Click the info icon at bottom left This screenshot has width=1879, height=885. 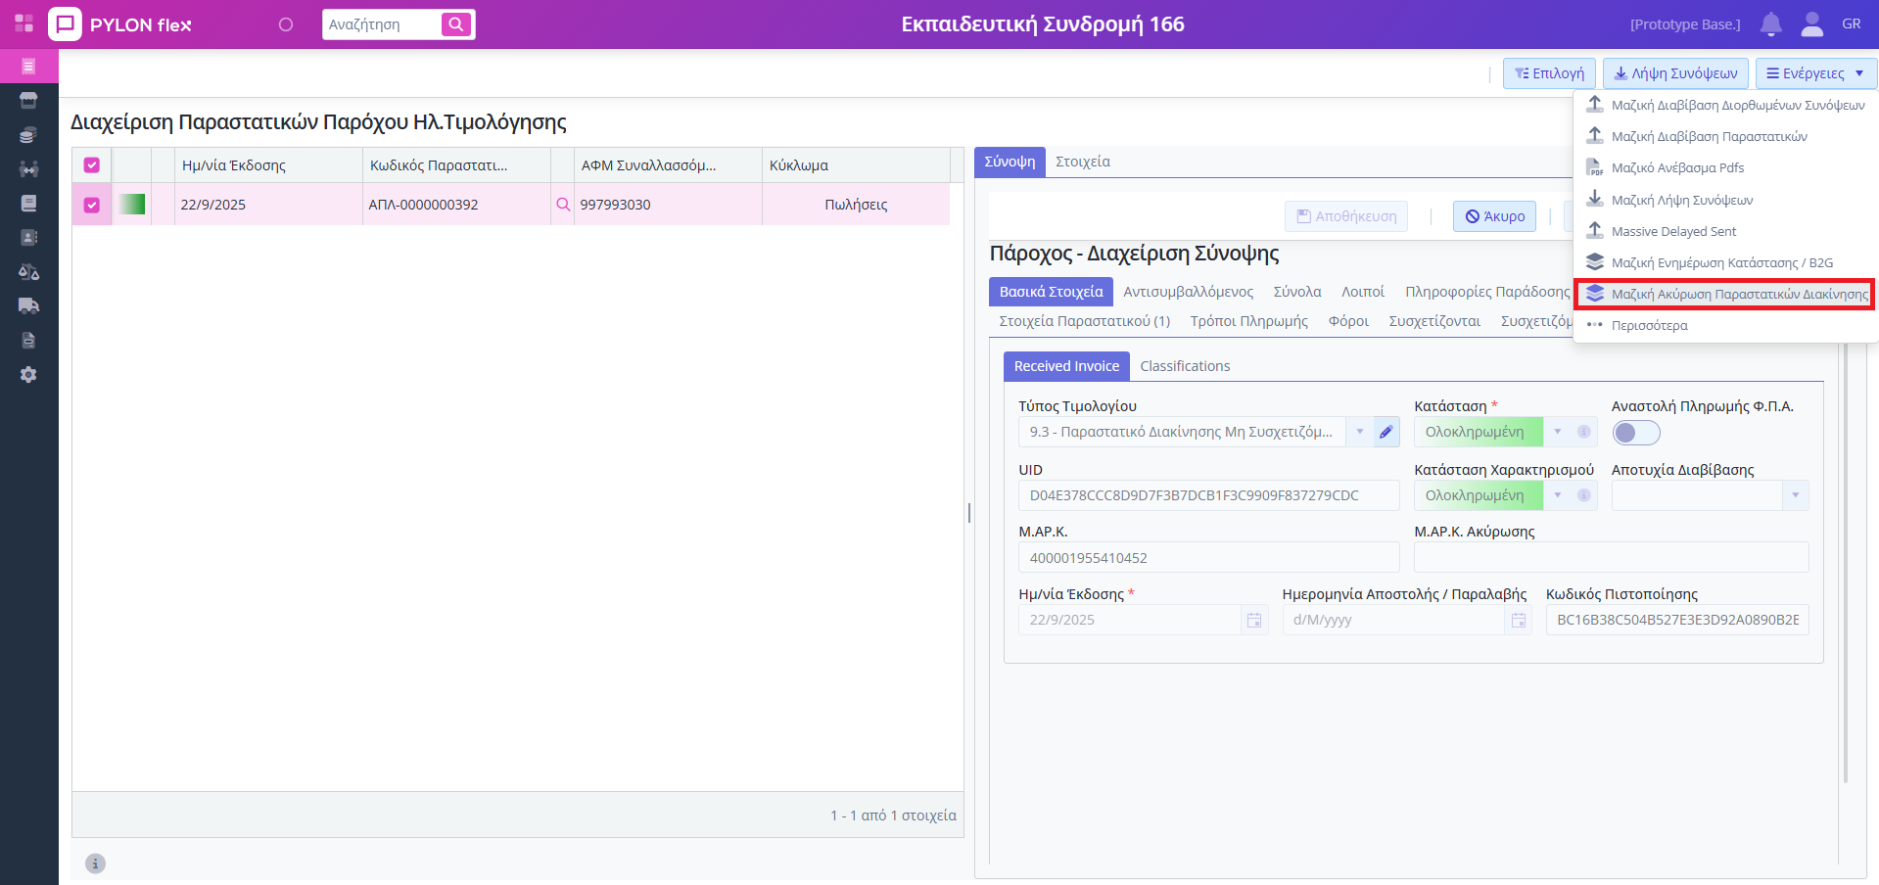tap(95, 863)
